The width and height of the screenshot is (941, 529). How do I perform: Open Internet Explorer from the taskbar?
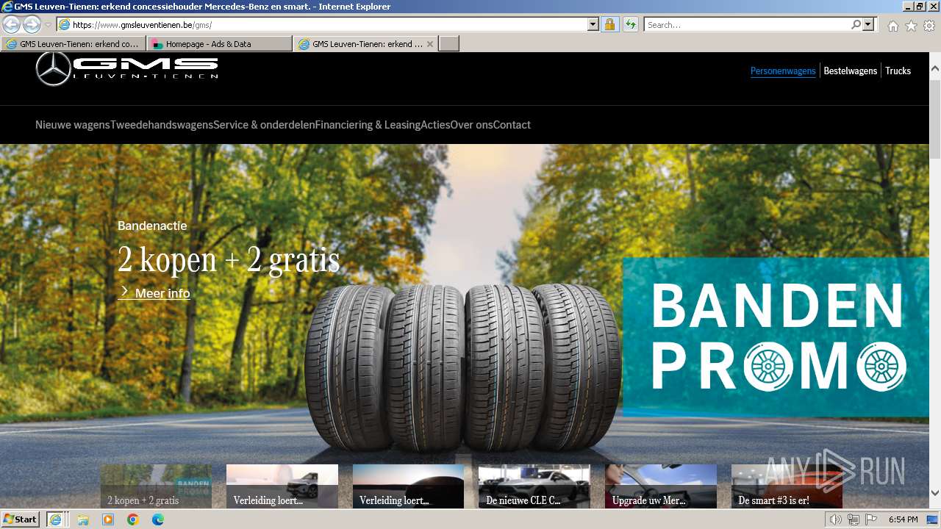(x=55, y=519)
